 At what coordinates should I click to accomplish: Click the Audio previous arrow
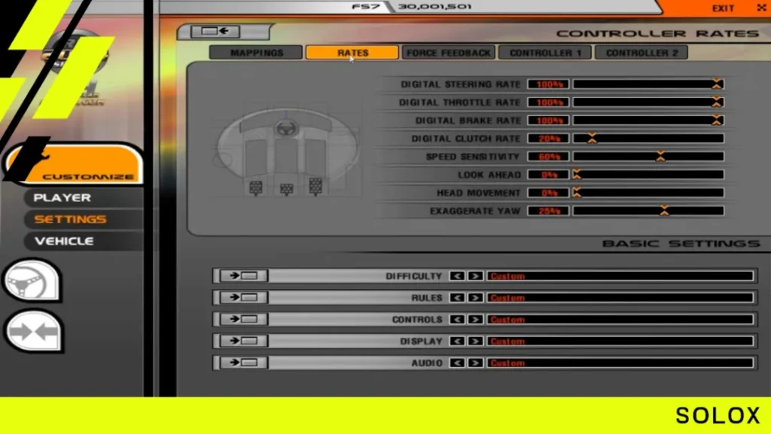457,362
